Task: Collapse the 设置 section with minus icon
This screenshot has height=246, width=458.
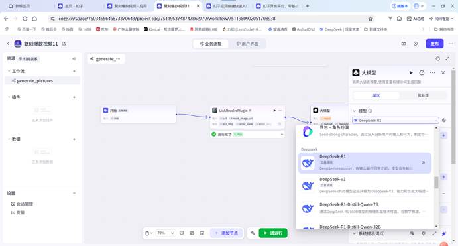Action: 74,193
